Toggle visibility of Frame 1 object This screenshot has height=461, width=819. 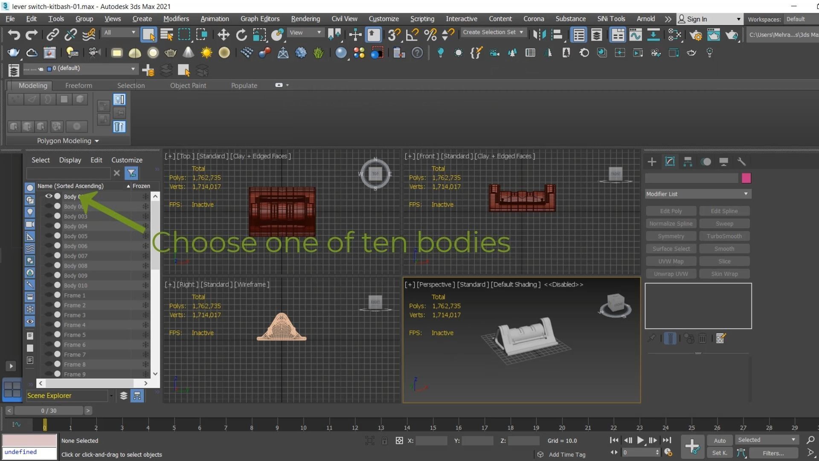pos(49,295)
